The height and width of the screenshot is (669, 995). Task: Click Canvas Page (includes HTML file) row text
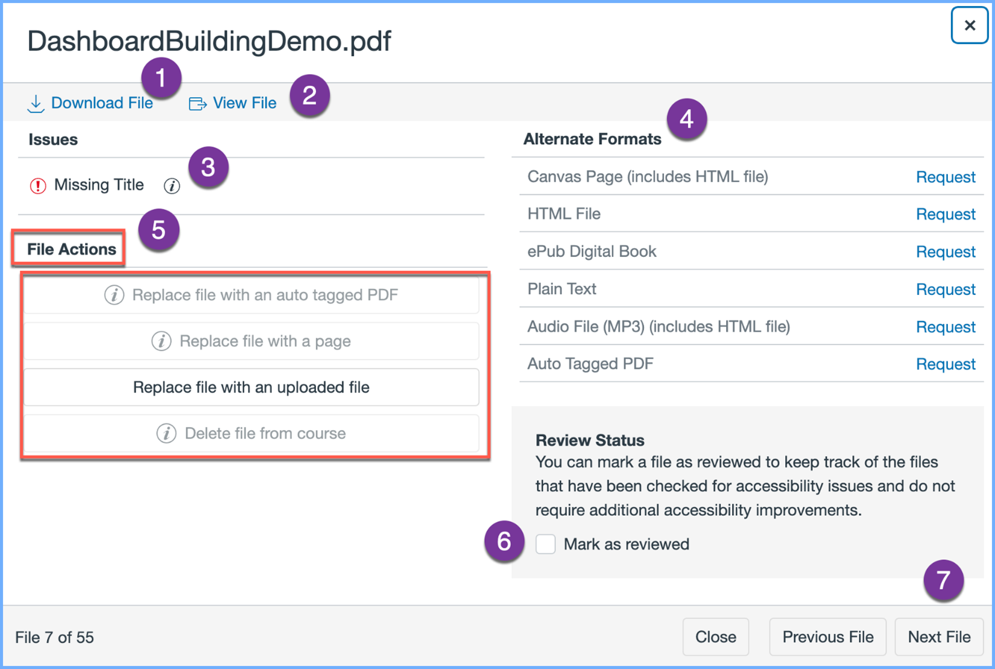pyautogui.click(x=648, y=177)
